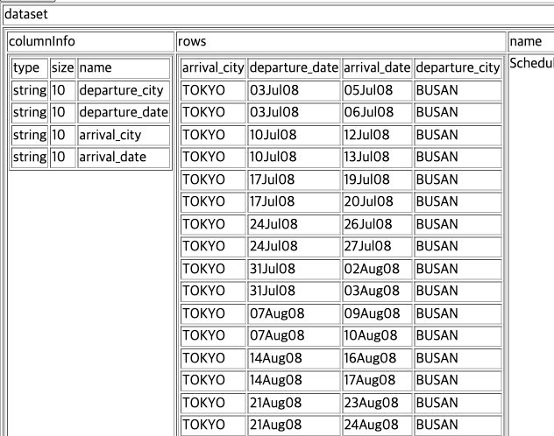The height and width of the screenshot is (436, 554).
Task: Click the 'departure_city' column header in rows
Action: pos(458,68)
